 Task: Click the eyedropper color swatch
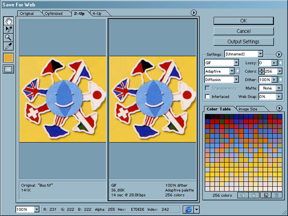click(x=8, y=58)
